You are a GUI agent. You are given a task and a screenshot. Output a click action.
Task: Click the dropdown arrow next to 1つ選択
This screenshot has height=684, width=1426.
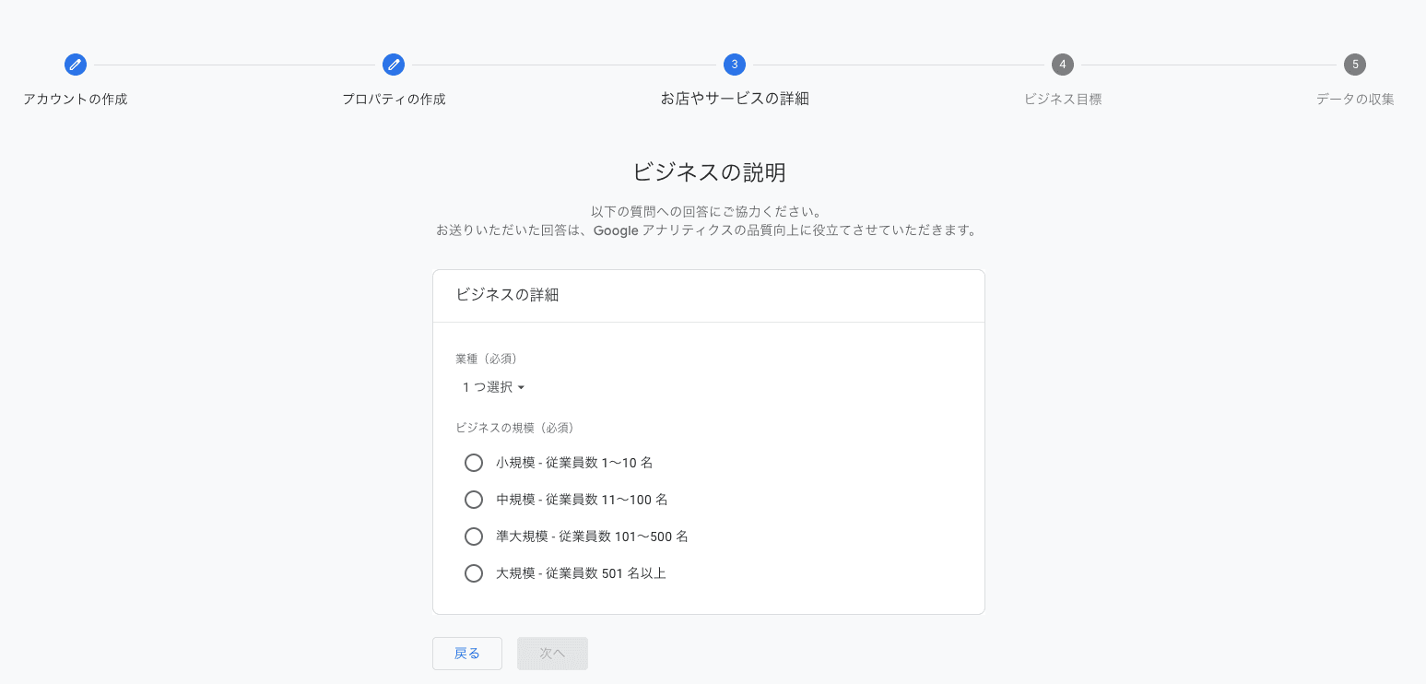523,387
